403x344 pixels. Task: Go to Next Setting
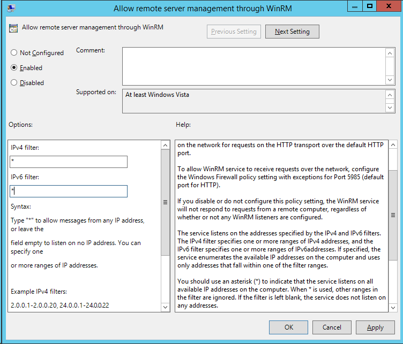pyautogui.click(x=292, y=32)
